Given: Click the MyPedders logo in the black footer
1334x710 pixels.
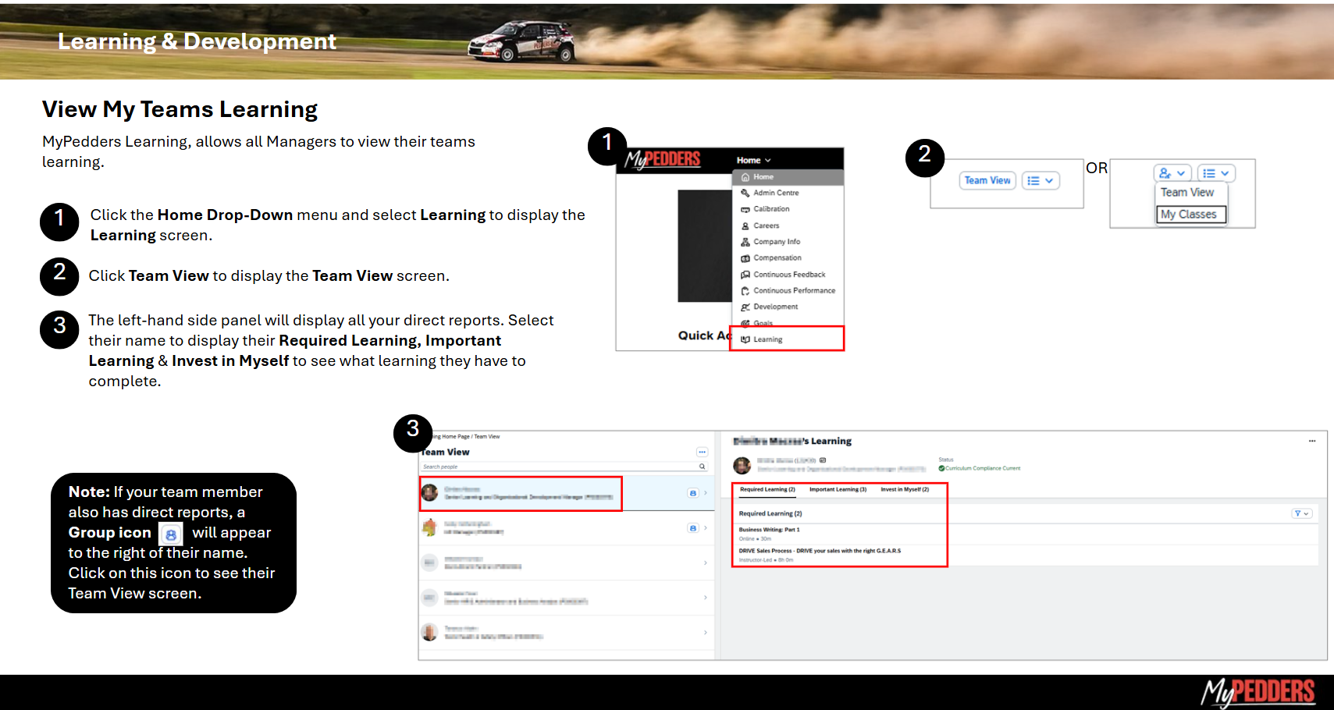Looking at the screenshot, I should pyautogui.click(x=1258, y=692).
